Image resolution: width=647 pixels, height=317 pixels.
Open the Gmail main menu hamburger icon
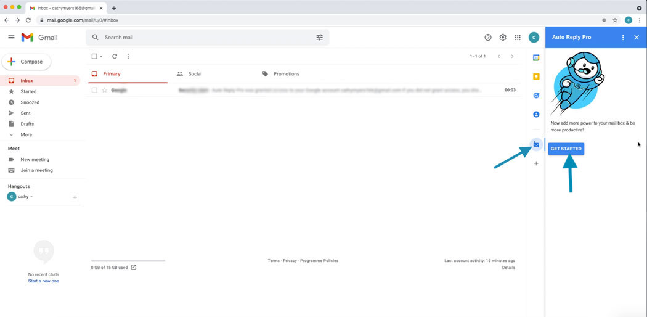12,38
